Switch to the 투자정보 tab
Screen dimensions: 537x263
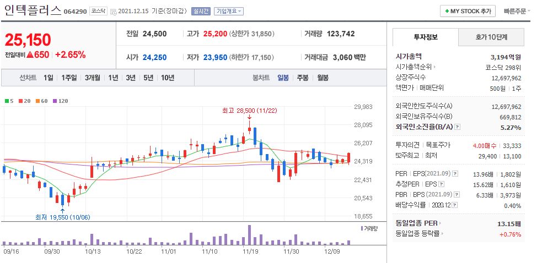425,37
